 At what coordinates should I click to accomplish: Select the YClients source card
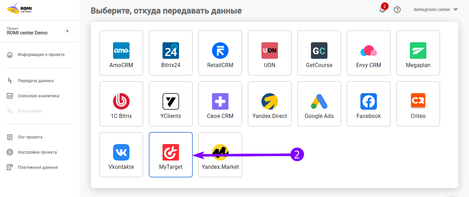coord(171,104)
